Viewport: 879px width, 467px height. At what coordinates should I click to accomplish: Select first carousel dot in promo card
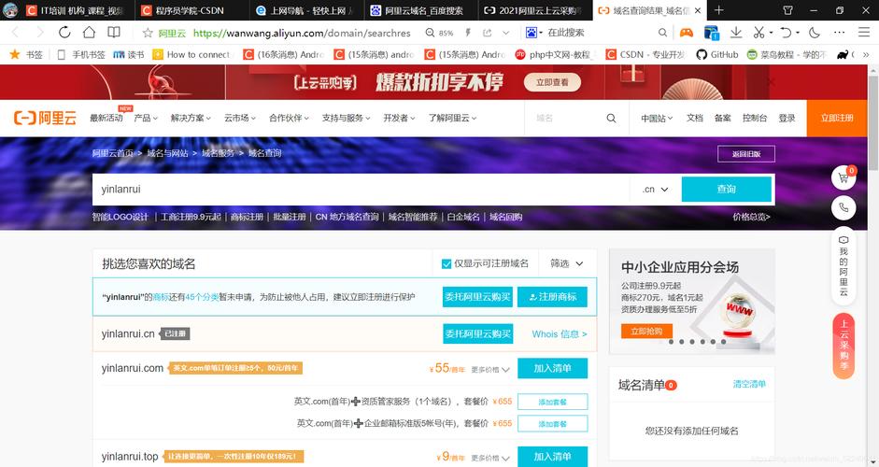coord(671,342)
